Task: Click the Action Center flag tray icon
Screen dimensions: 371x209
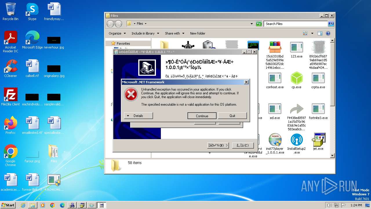Action: pos(344,205)
